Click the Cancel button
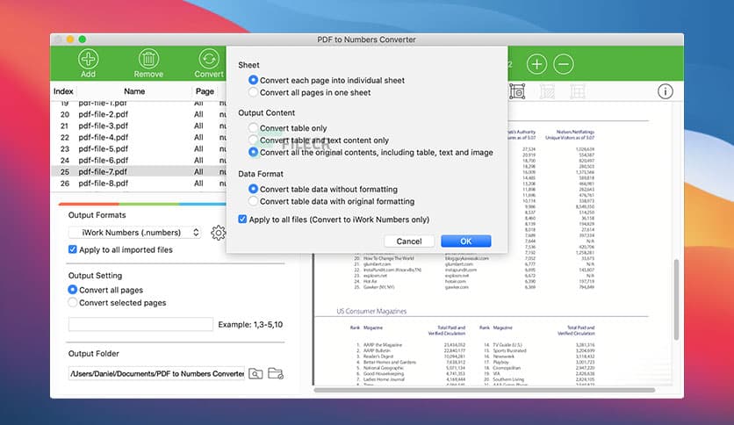The image size is (734, 425). (x=409, y=241)
